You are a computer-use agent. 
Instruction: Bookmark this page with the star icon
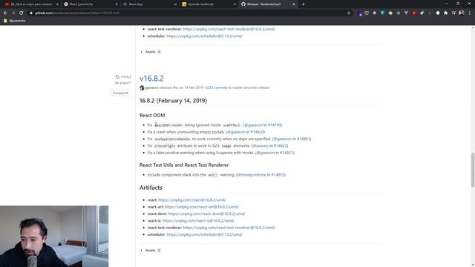(349, 13)
